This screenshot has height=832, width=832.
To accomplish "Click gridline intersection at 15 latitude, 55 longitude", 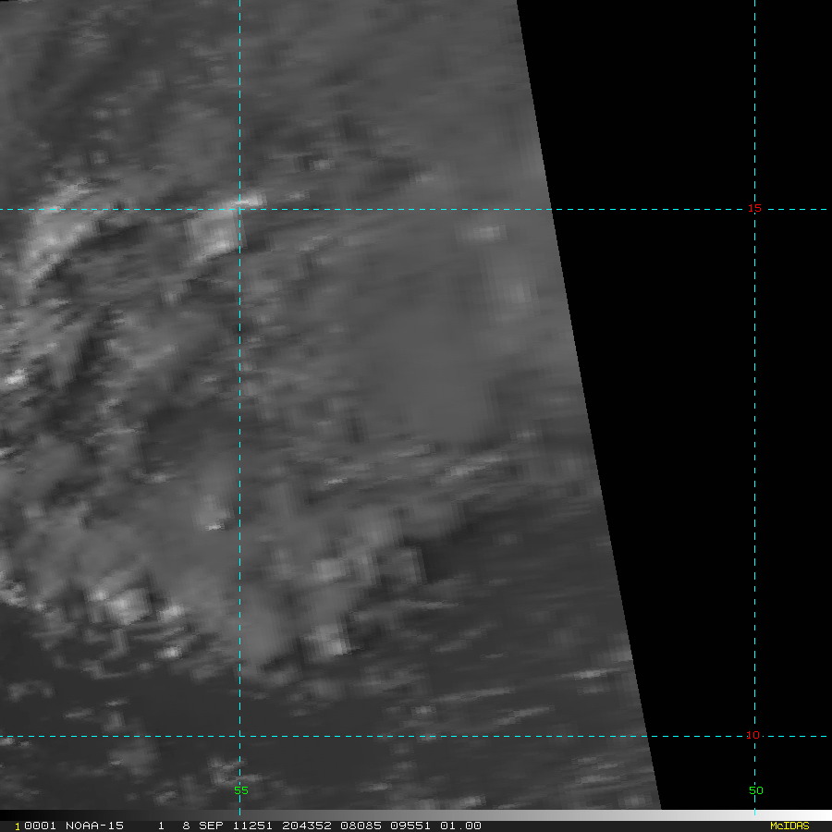I will [240, 210].
